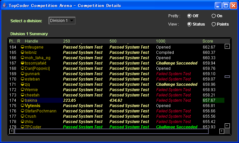Click Vytenis's Opened status in 1000 column
Image resolution: width=239 pixels, height=143 pixels.
click(163, 105)
